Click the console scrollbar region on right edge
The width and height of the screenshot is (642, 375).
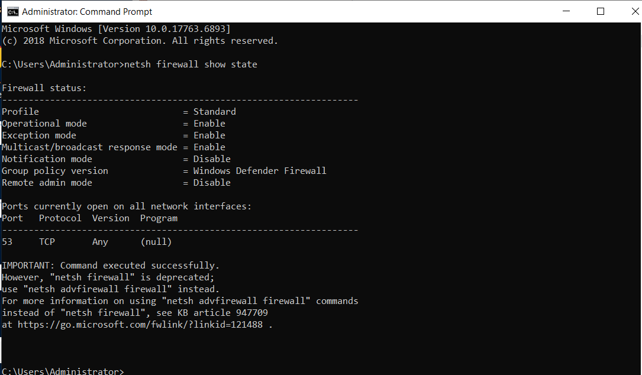pyautogui.click(x=638, y=195)
